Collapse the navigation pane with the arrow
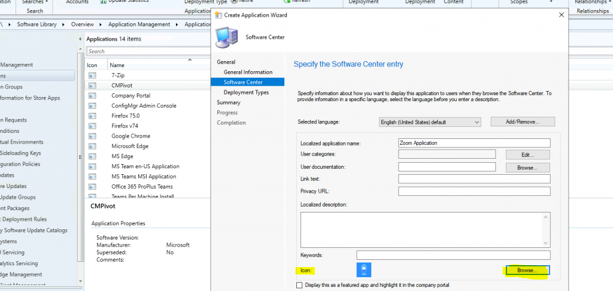613x291 pixels. (80, 39)
